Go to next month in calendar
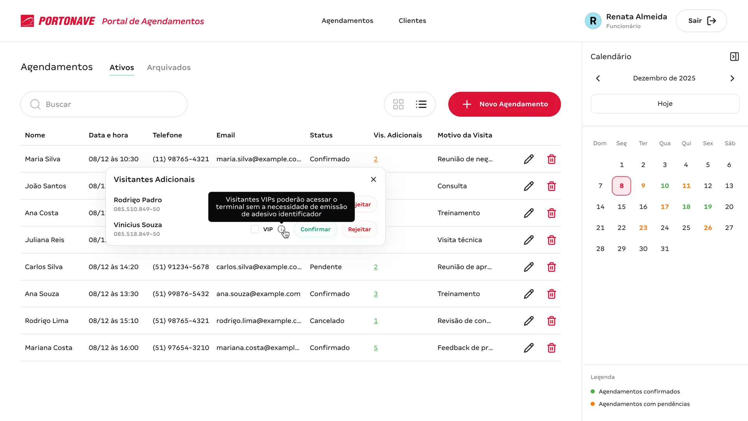This screenshot has width=748, height=421. tap(732, 79)
